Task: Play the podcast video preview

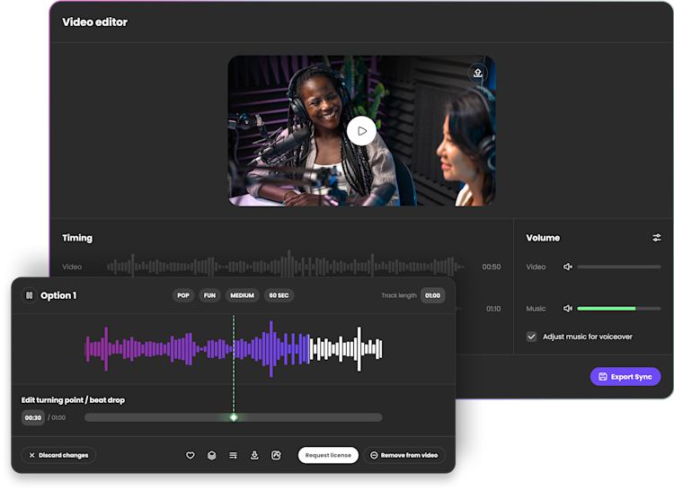Action: click(361, 131)
